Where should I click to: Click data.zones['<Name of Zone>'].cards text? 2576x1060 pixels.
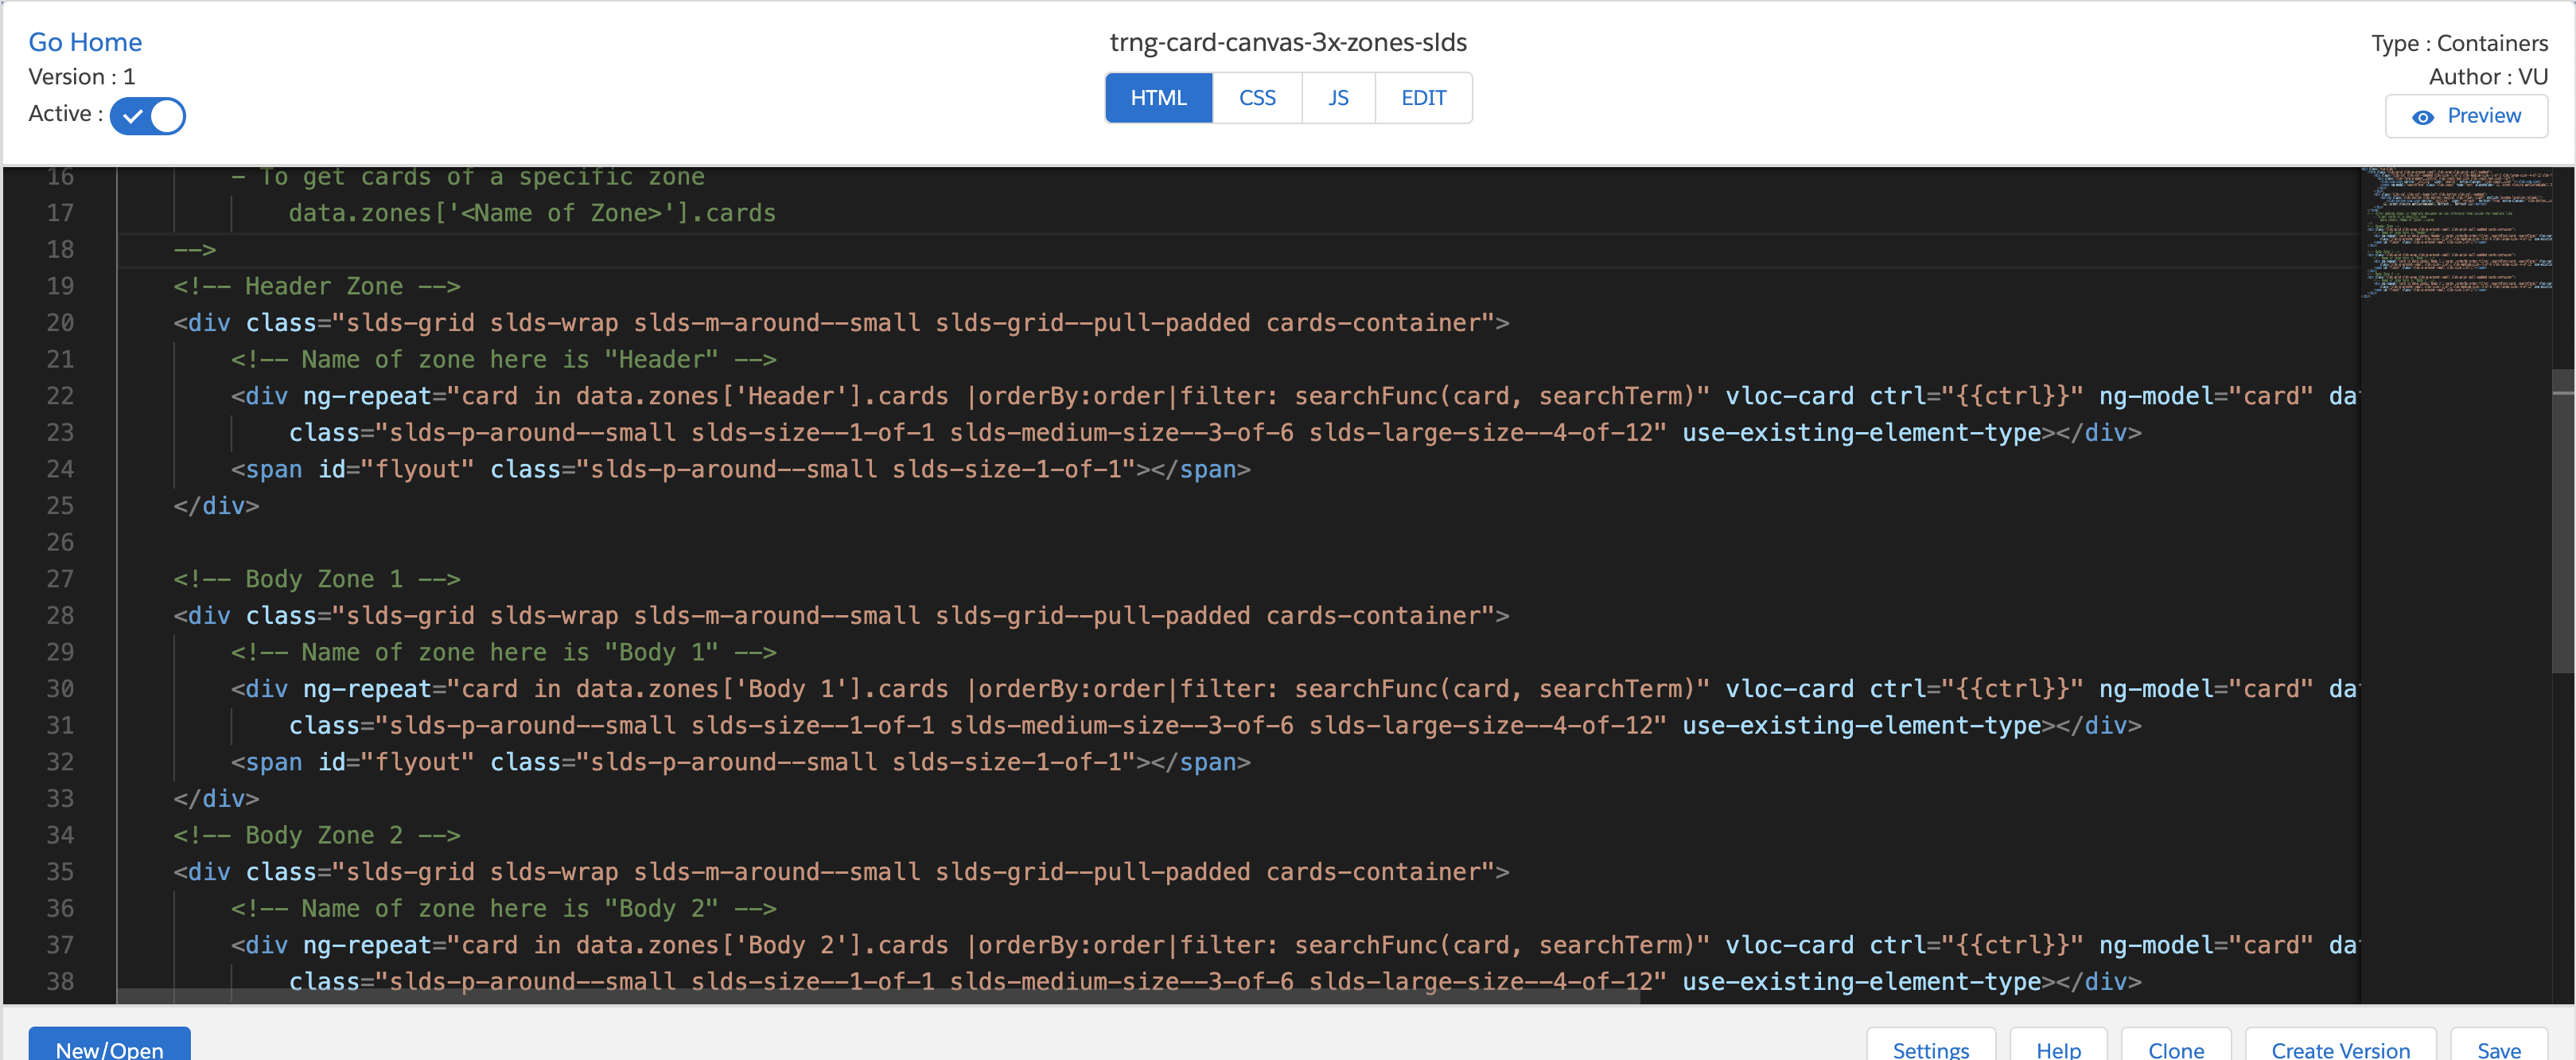click(x=532, y=213)
